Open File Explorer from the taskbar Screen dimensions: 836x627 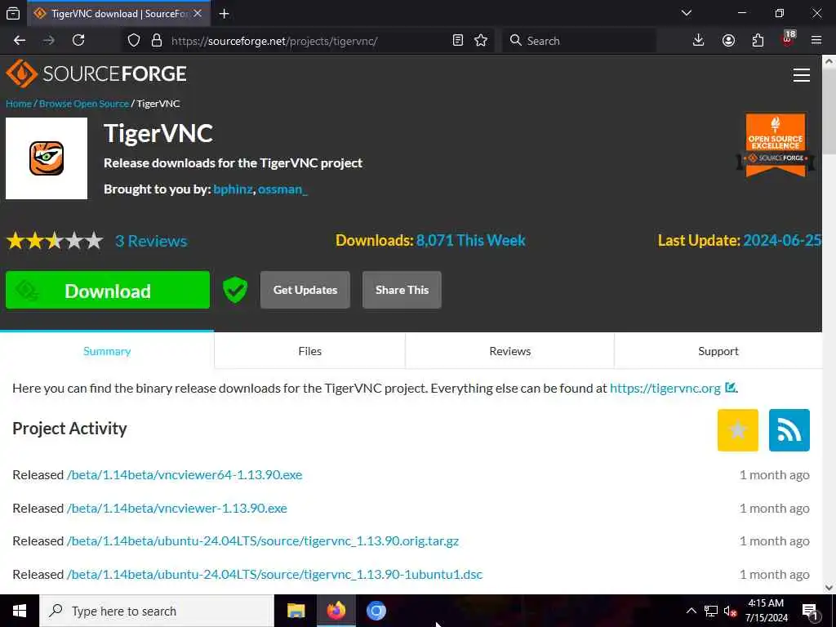pyautogui.click(x=296, y=611)
